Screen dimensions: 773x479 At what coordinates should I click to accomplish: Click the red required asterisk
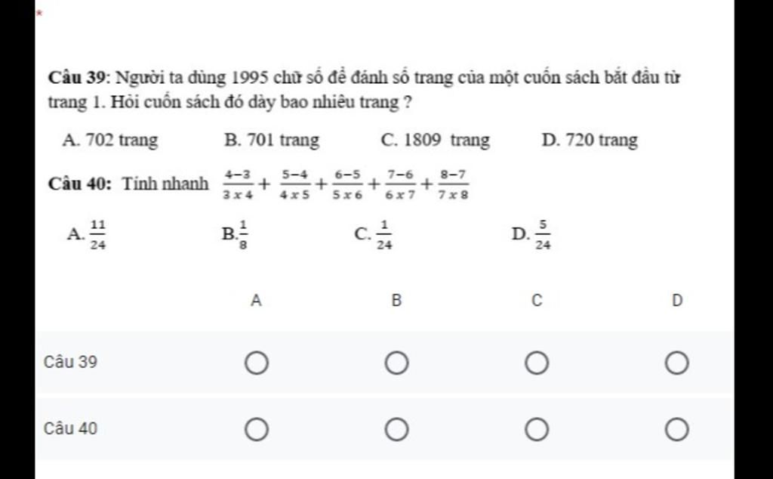coord(39,14)
